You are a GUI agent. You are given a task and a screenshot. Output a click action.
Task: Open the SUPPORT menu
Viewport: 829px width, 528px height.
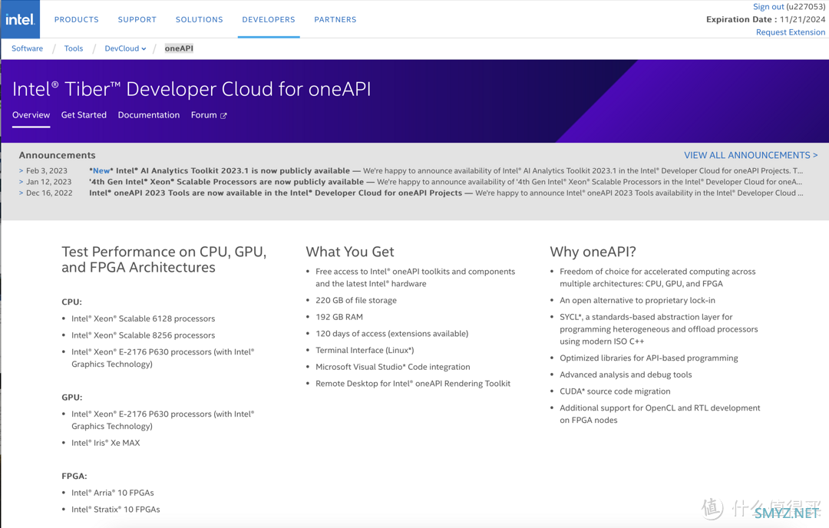[137, 19]
